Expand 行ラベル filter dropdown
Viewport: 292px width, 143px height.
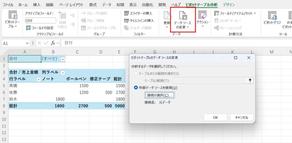tap(38, 79)
